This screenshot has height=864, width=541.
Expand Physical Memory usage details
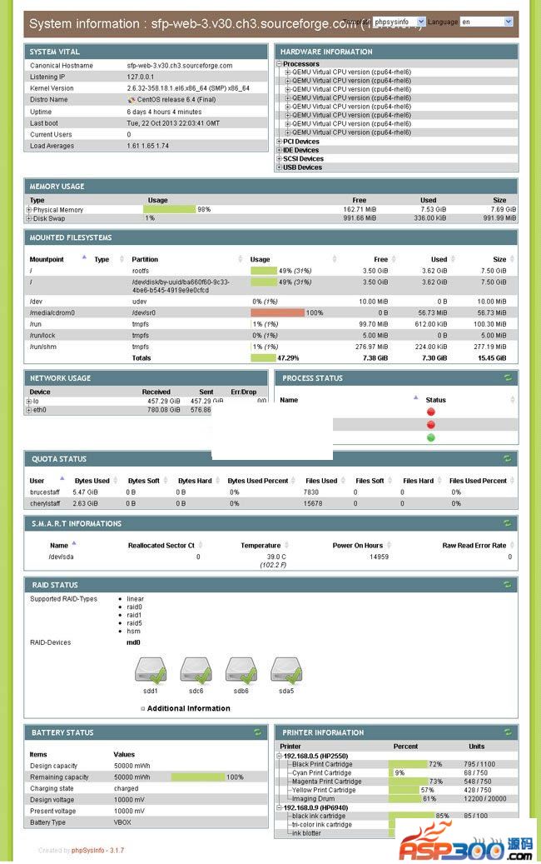[x=29, y=210]
